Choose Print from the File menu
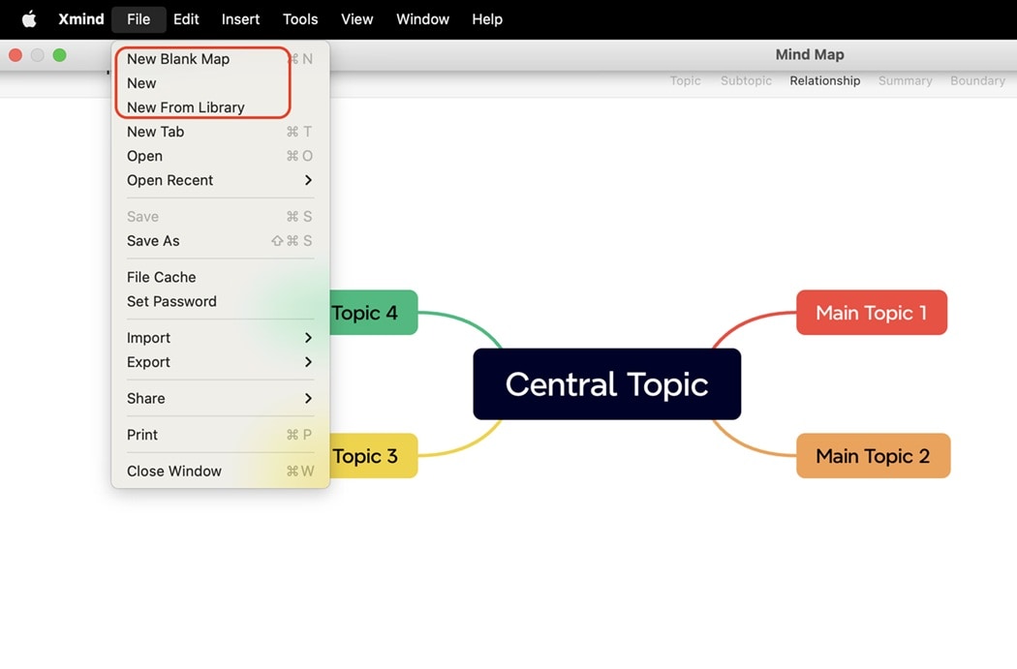The width and height of the screenshot is (1017, 669). coord(220,435)
